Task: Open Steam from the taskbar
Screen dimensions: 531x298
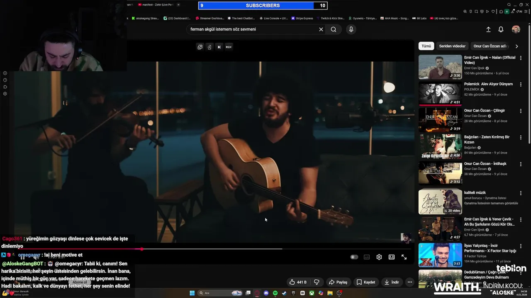Action: tap(284, 293)
